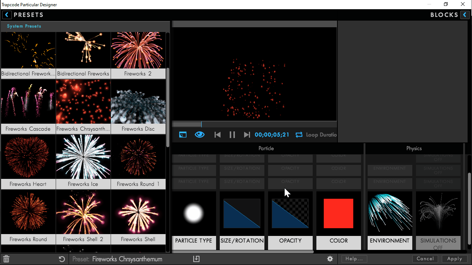Screen dimensions: 472x265
Task: Click the particle preview viewport
Action: pyautogui.click(x=254, y=74)
